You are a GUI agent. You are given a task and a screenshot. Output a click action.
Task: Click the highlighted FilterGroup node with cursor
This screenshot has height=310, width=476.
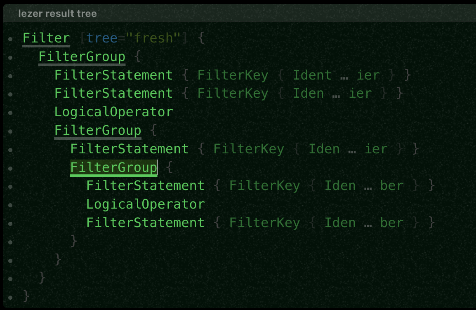point(113,167)
